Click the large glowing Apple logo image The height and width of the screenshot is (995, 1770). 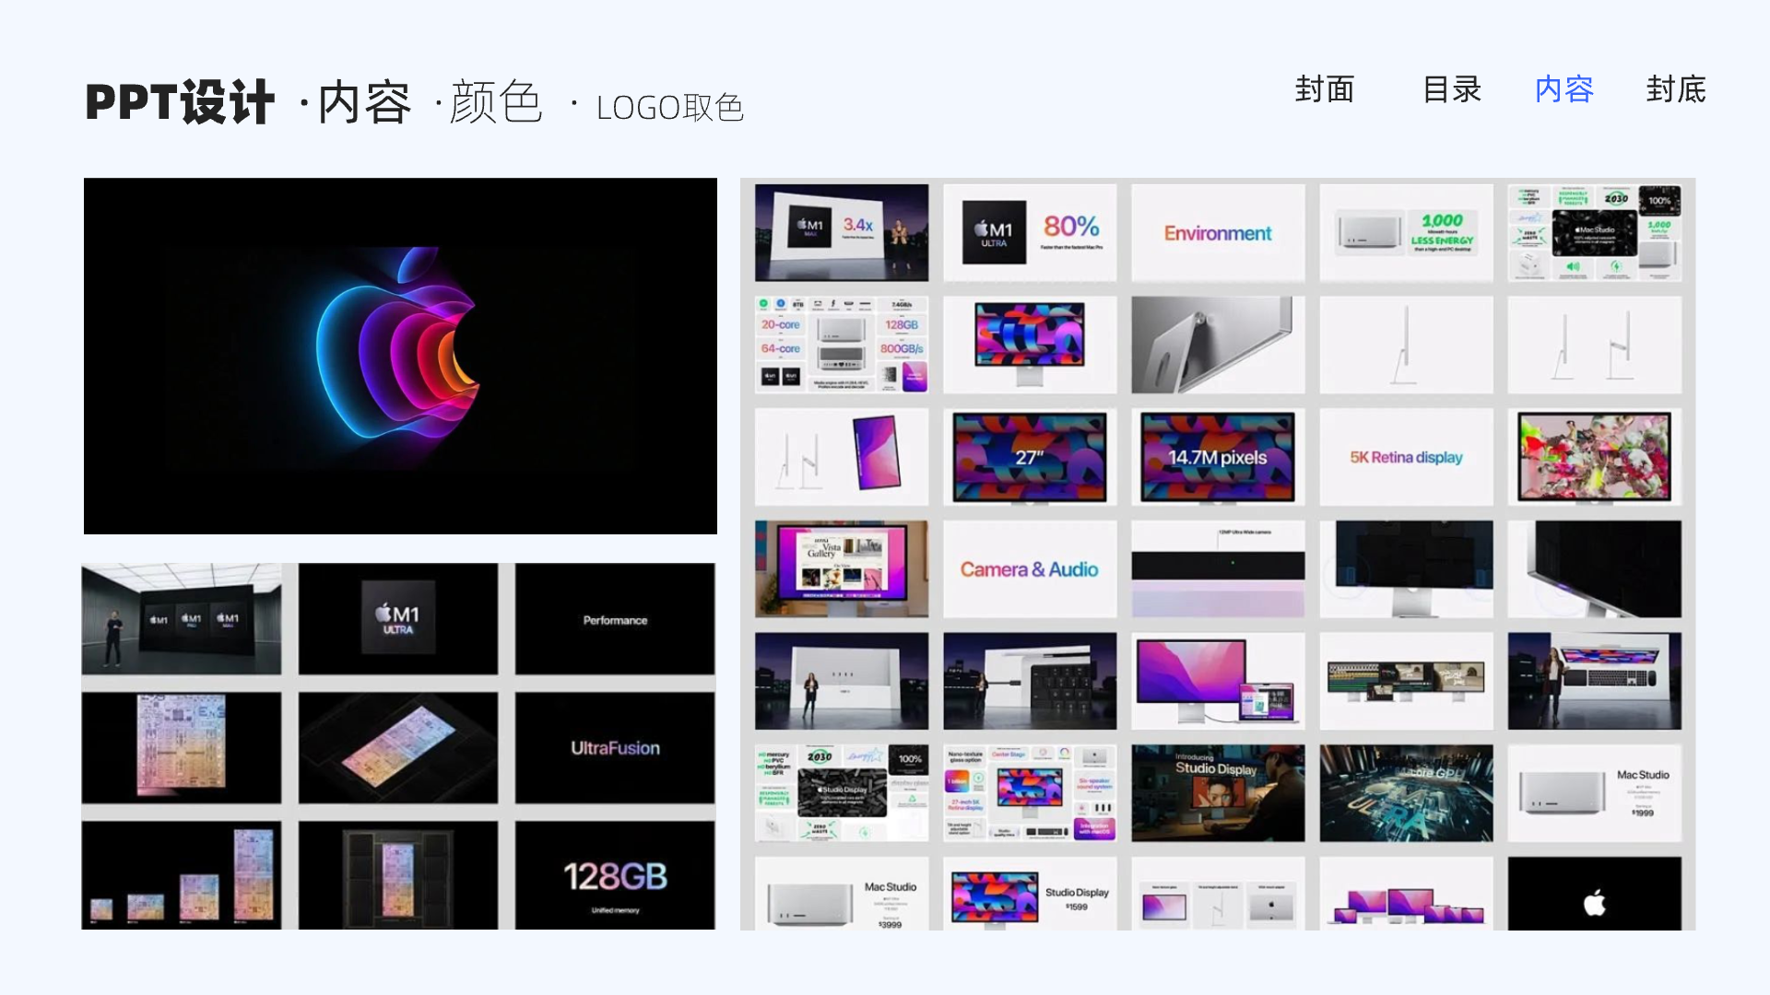point(400,356)
